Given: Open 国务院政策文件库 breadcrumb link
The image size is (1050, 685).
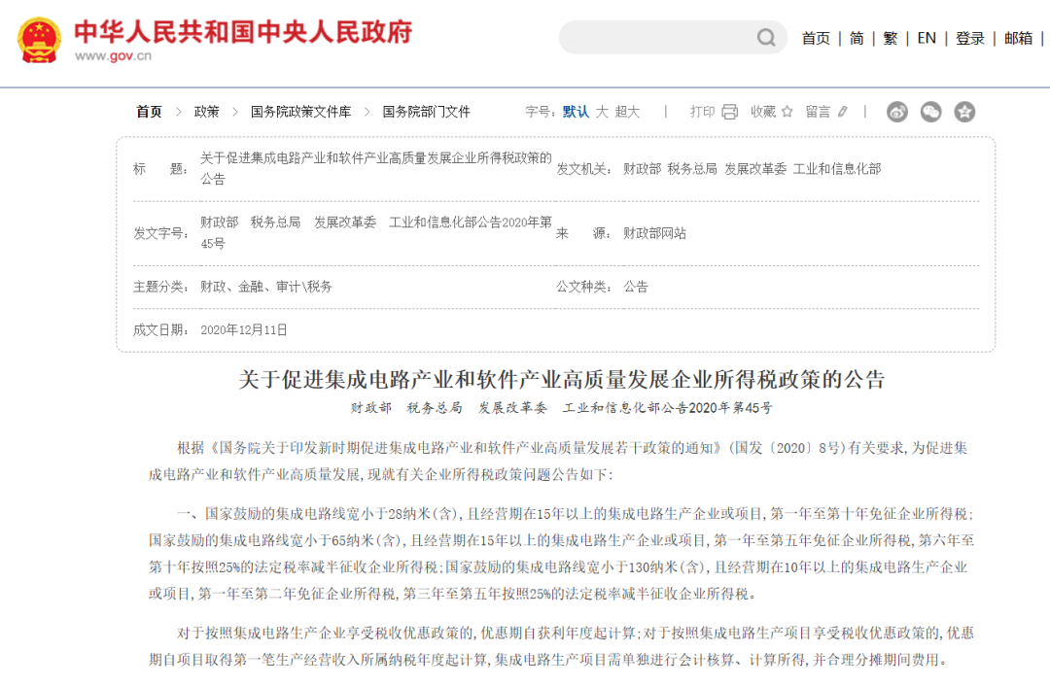Looking at the screenshot, I should (300, 112).
